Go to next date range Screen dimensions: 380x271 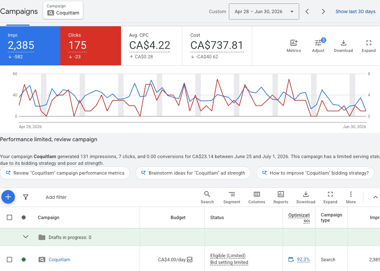click(x=323, y=11)
